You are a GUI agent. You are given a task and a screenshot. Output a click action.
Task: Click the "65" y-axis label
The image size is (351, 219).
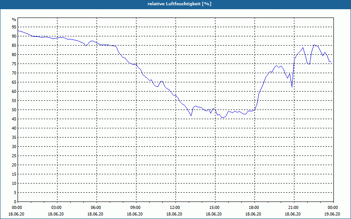tap(14, 82)
